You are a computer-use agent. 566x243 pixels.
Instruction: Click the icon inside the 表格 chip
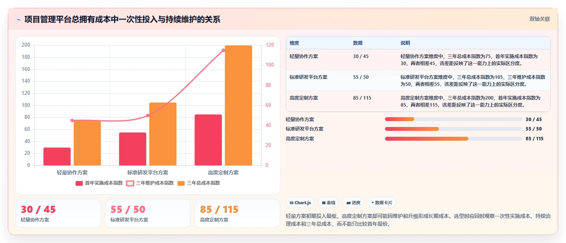coord(324,203)
